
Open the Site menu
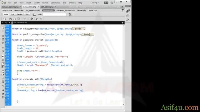click(65, 3)
